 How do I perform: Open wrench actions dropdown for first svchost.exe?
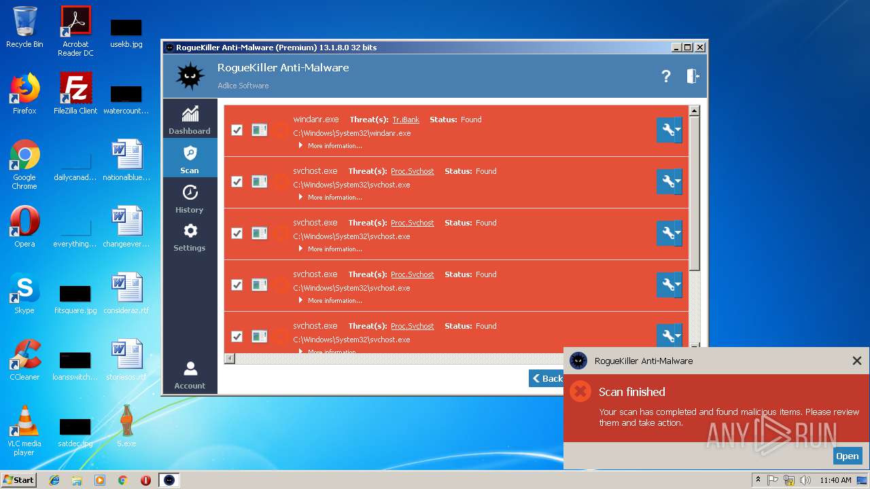[669, 181]
